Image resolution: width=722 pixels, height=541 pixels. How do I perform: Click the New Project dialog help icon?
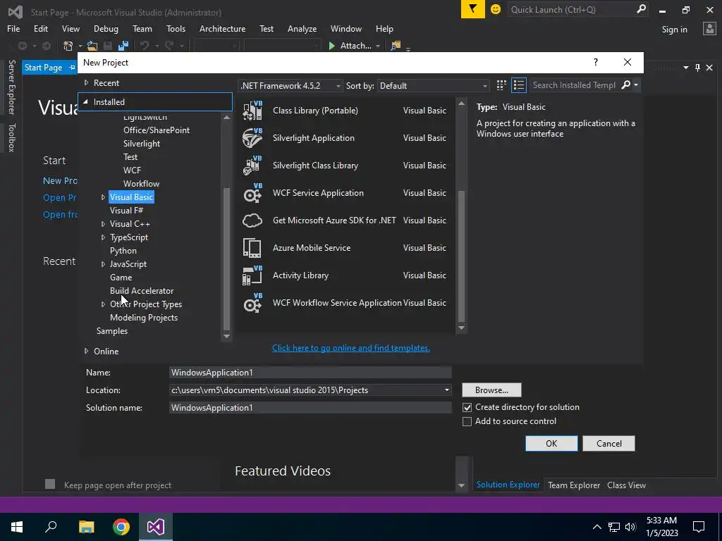click(x=596, y=62)
